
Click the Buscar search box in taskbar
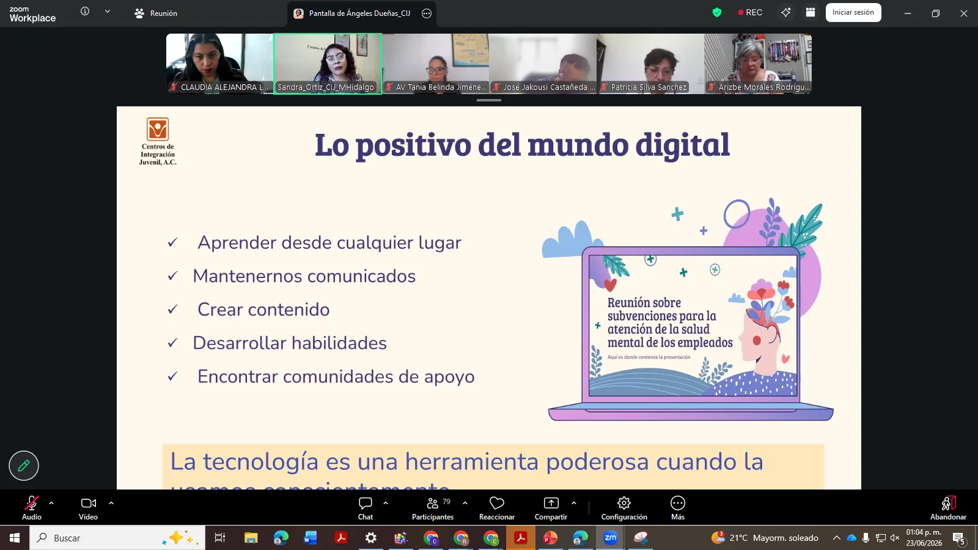click(117, 538)
